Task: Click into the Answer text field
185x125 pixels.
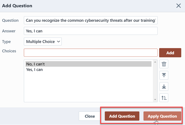Action: 90,31
